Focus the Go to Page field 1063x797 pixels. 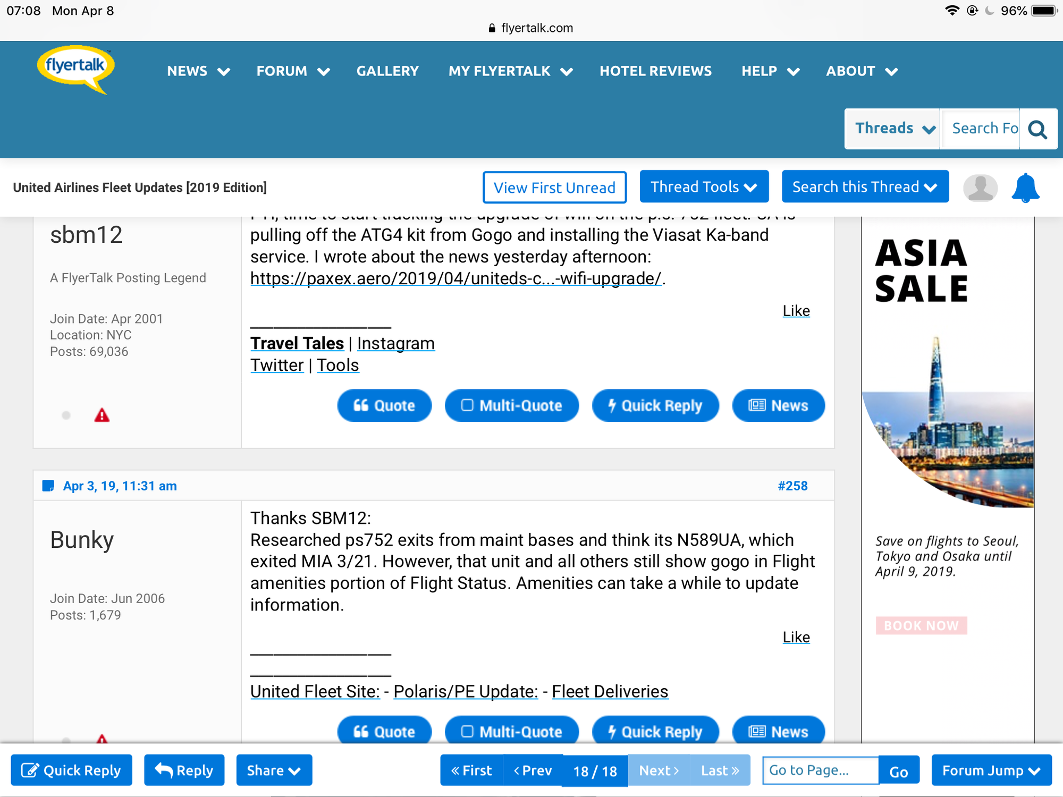coord(820,770)
